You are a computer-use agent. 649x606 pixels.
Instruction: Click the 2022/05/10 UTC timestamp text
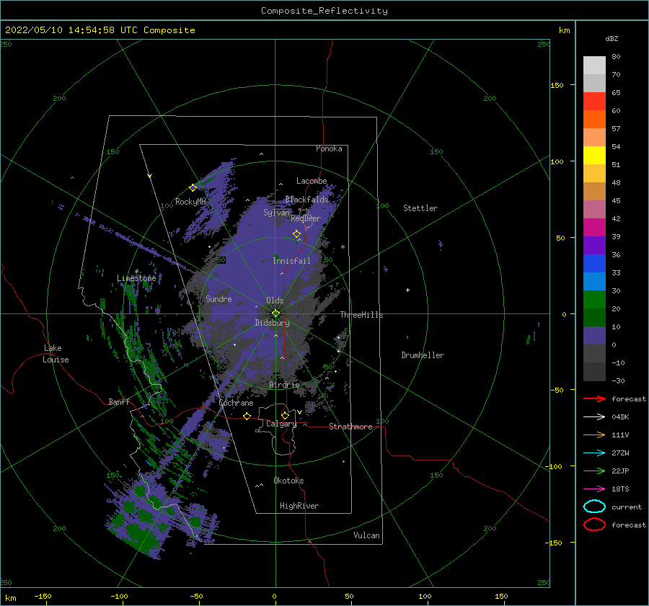click(x=100, y=30)
